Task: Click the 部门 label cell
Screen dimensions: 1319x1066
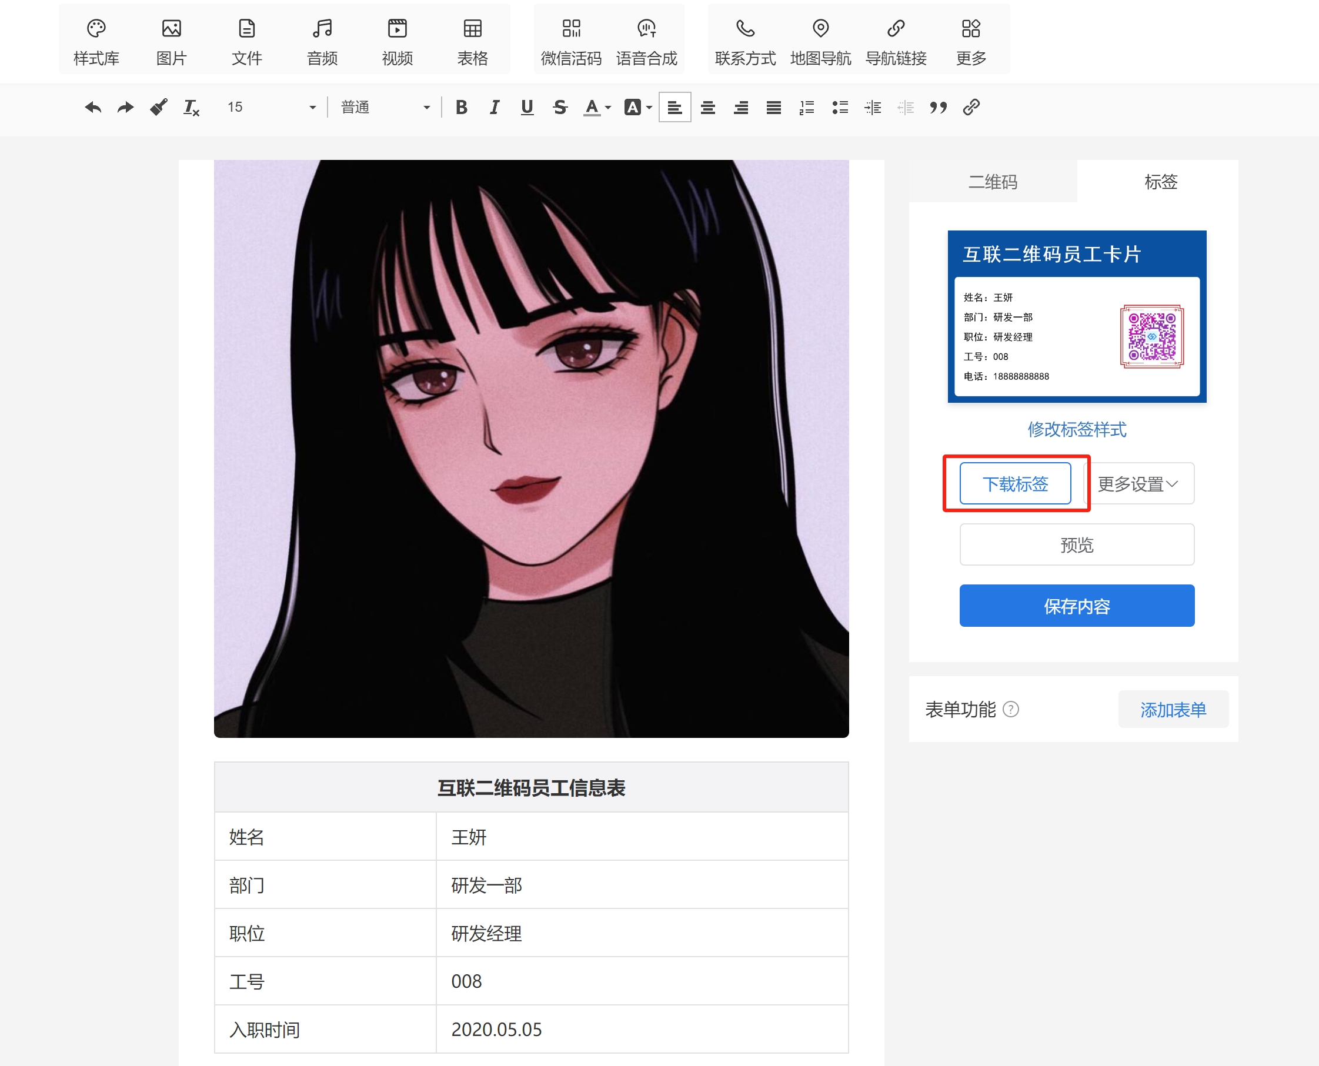Action: point(325,884)
